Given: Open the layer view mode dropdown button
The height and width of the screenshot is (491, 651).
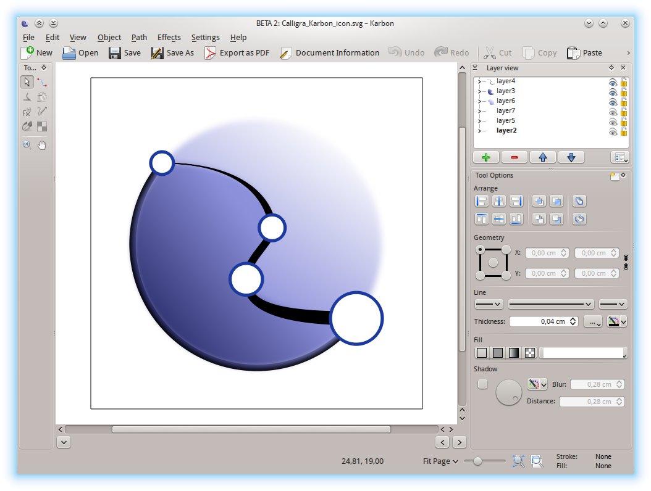Looking at the screenshot, I should point(620,157).
